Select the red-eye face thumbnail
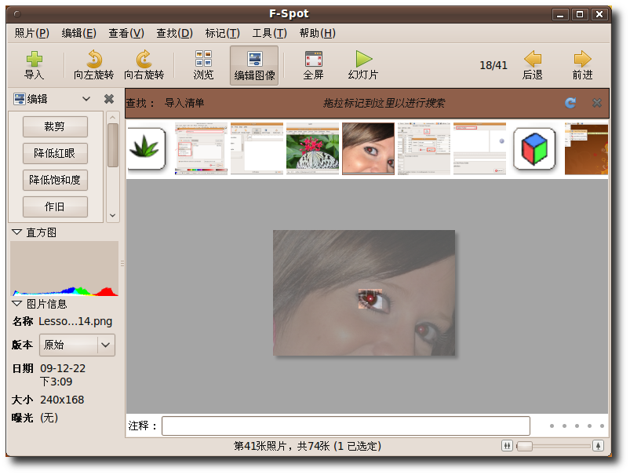This screenshot has width=630, height=475. tap(368, 149)
